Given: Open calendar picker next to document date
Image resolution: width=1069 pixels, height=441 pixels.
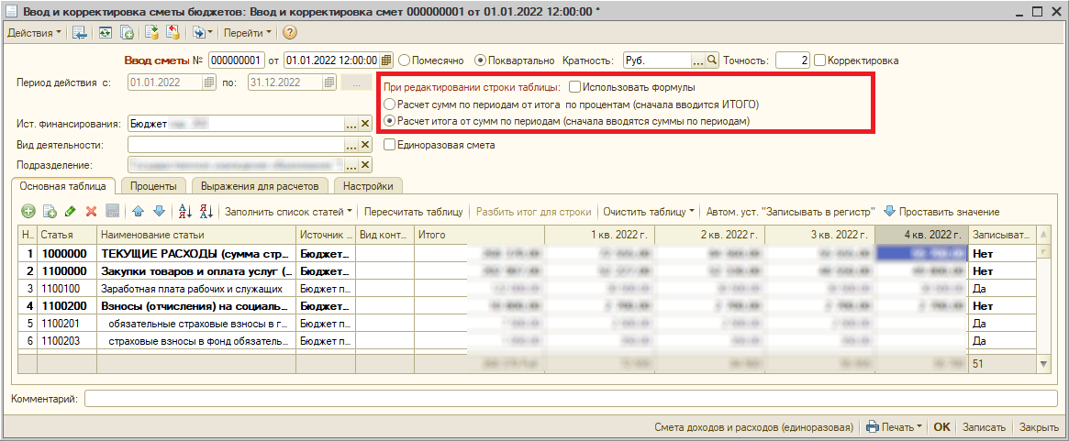Looking at the screenshot, I should (386, 61).
